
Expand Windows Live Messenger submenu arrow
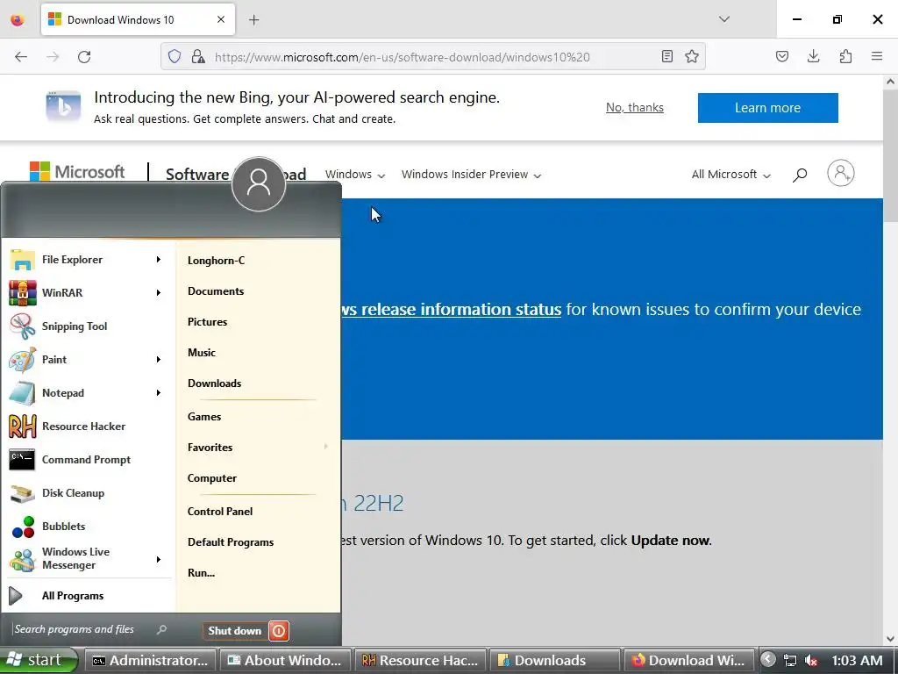pos(159,559)
